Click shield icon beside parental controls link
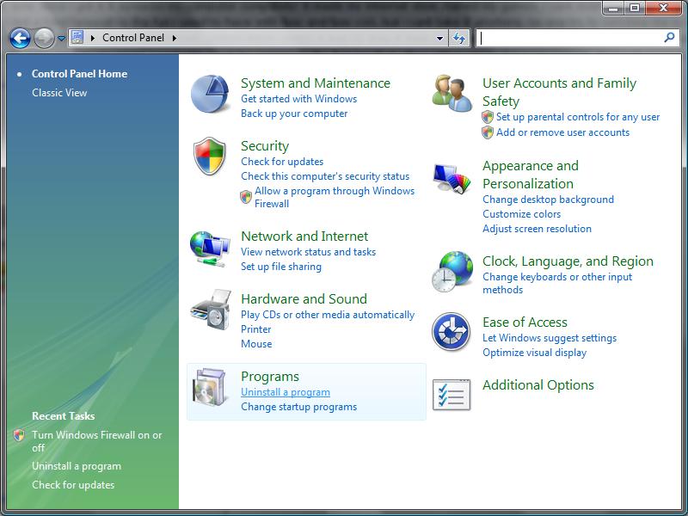 (488, 117)
